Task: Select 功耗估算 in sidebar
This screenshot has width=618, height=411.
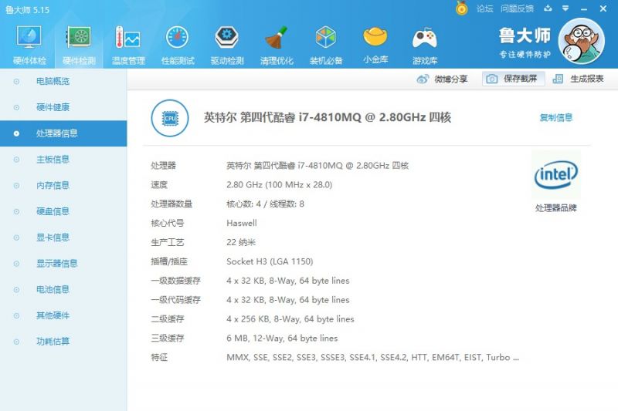Action: click(x=63, y=342)
